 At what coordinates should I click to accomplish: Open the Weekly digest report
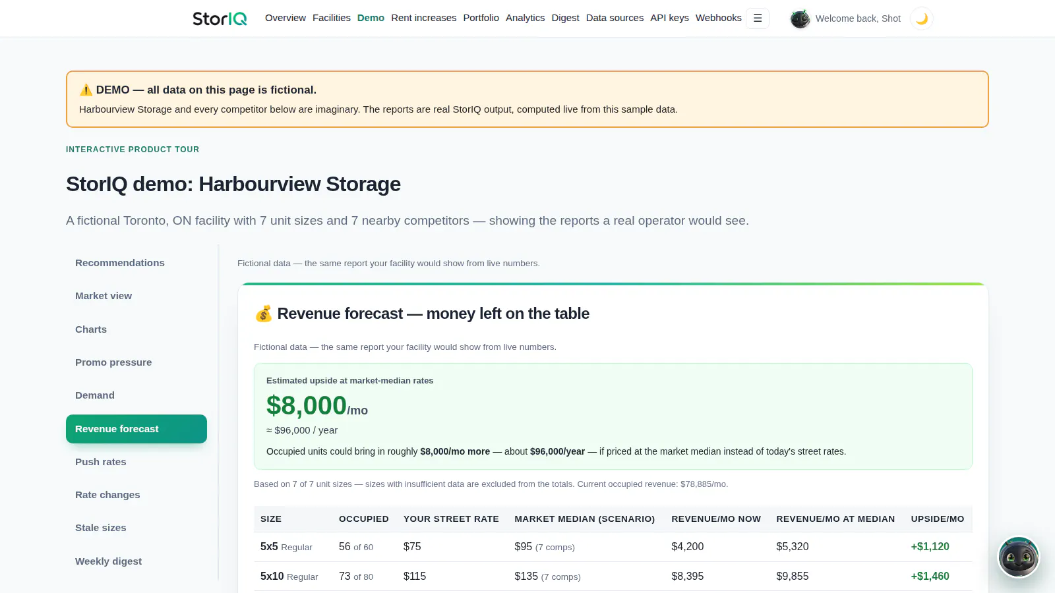click(136, 561)
